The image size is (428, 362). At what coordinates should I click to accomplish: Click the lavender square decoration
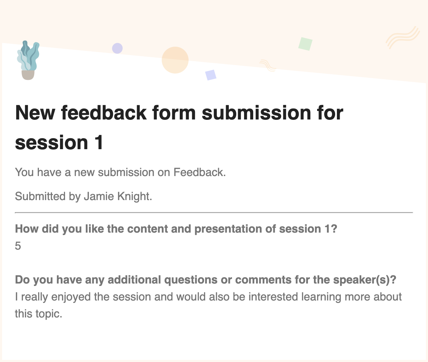click(x=211, y=75)
